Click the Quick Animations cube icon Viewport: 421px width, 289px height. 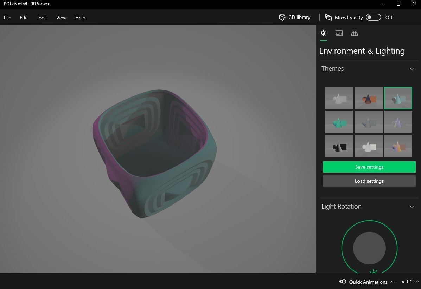point(343,282)
